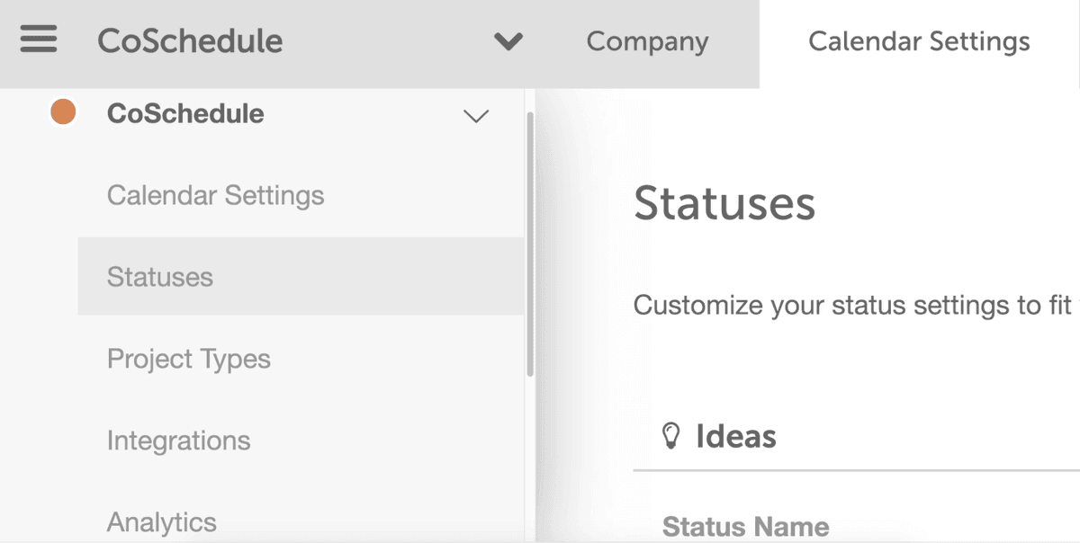Open the hamburger navigation menu
The image size is (1080, 543).
click(x=38, y=39)
